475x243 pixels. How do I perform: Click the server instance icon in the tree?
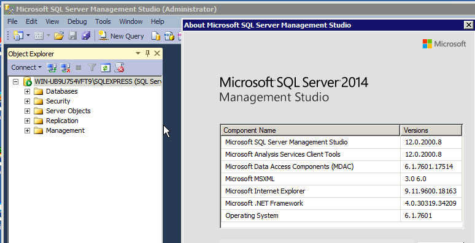coord(28,81)
